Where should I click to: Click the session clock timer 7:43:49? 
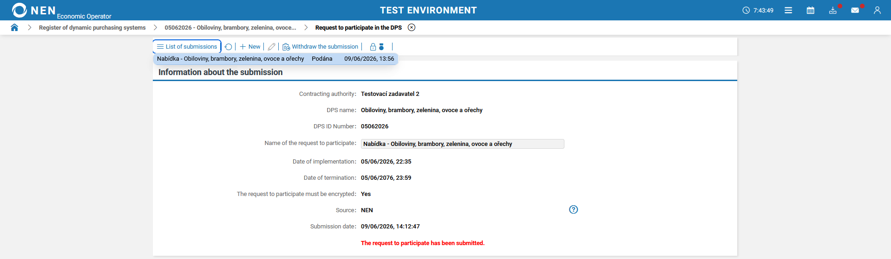758,10
